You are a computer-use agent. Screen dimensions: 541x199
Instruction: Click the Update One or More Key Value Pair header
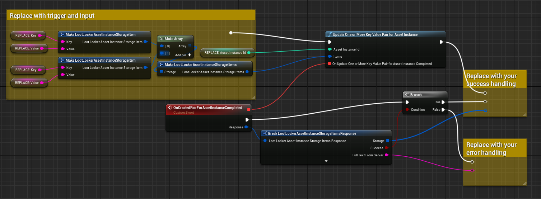(375, 35)
